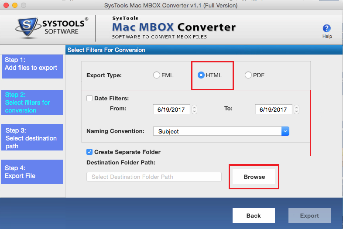Select the HTML export type
Image resolution: width=343 pixels, height=229 pixels.
[201, 75]
